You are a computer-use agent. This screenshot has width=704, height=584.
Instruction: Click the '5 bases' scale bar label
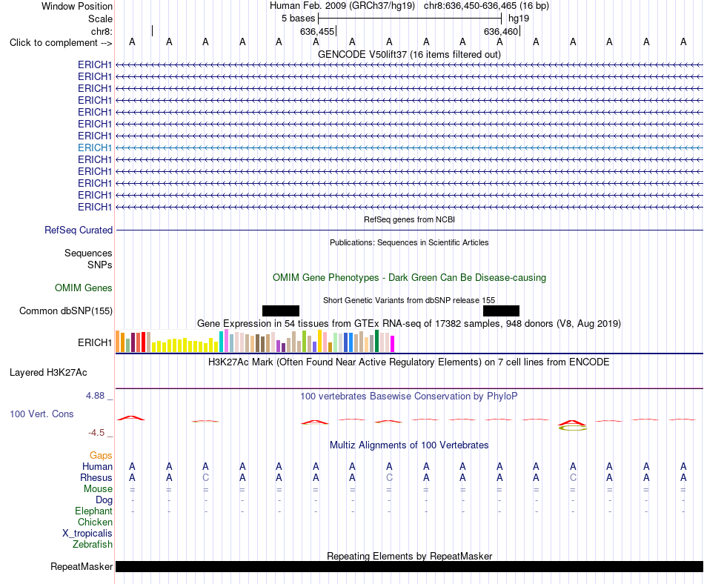point(298,19)
